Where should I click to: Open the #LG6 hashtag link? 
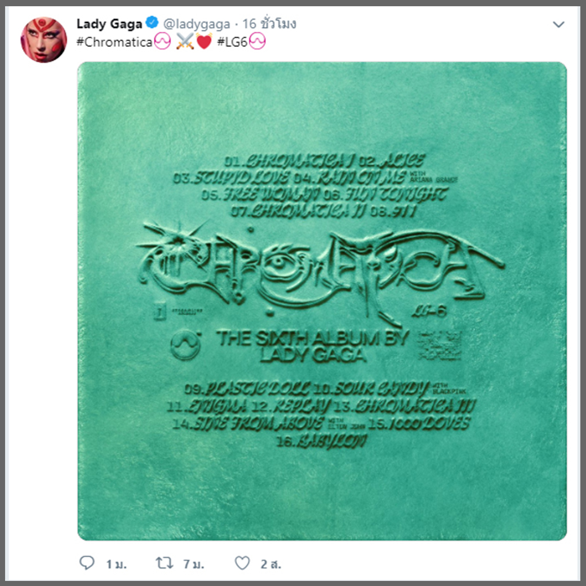coord(232,42)
